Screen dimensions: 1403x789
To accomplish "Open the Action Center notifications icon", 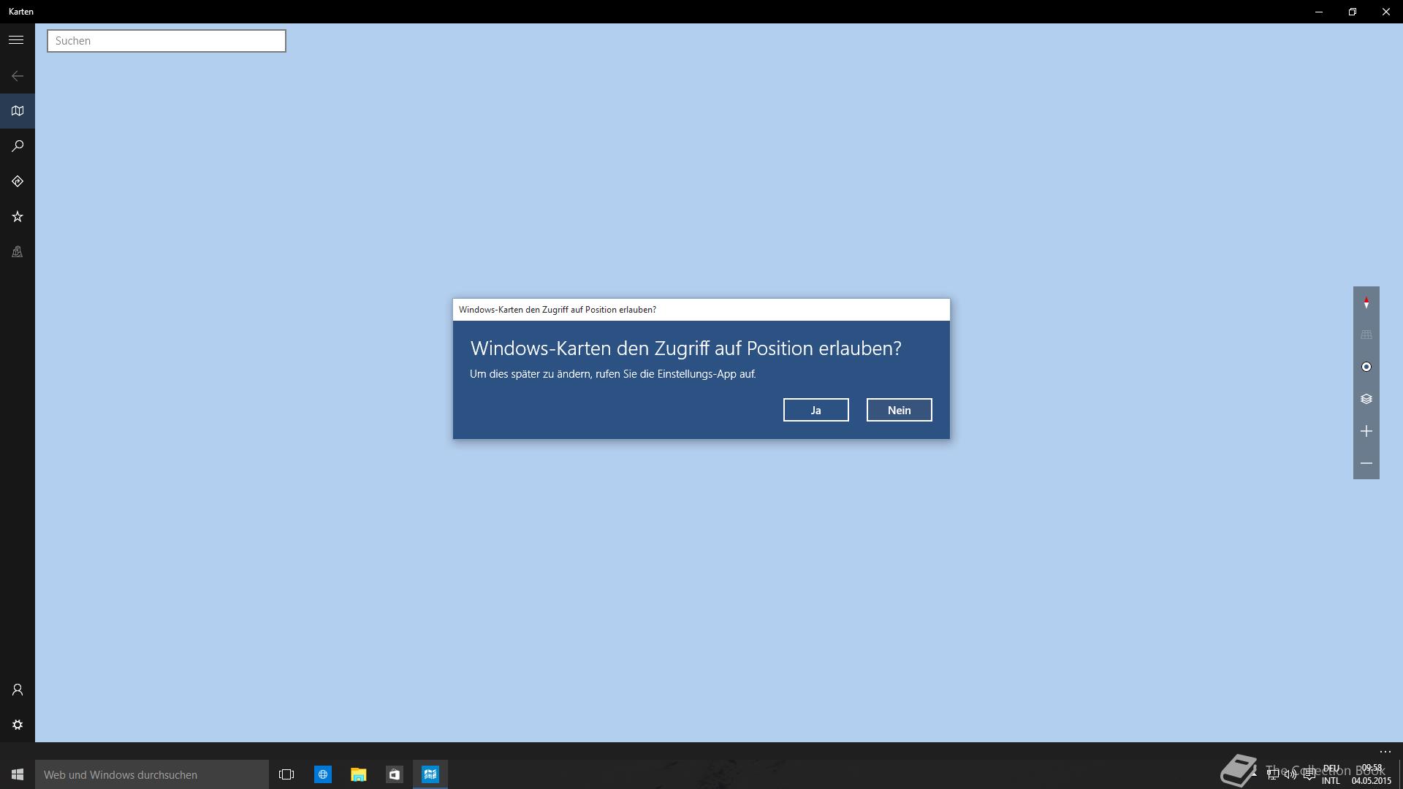I will click(1309, 774).
